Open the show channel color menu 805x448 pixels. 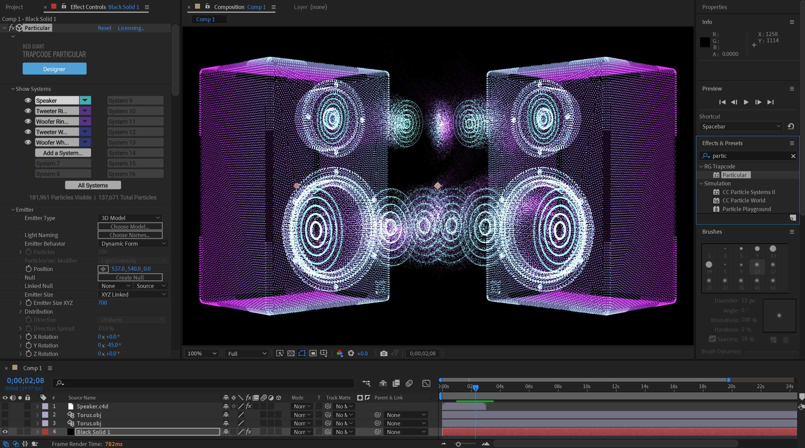pyautogui.click(x=340, y=353)
